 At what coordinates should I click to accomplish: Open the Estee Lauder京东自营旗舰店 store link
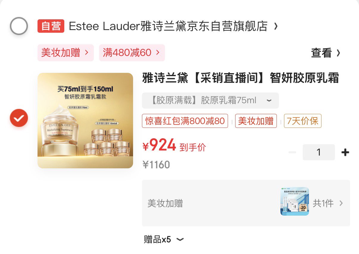(x=168, y=26)
